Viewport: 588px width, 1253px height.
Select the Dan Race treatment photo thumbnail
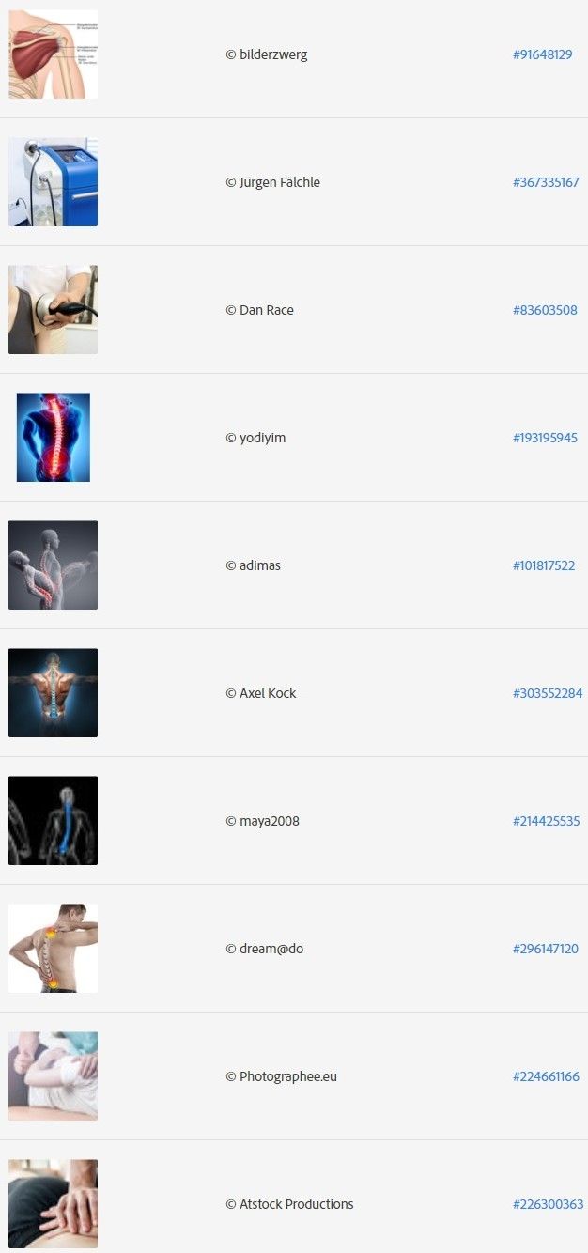tap(53, 310)
